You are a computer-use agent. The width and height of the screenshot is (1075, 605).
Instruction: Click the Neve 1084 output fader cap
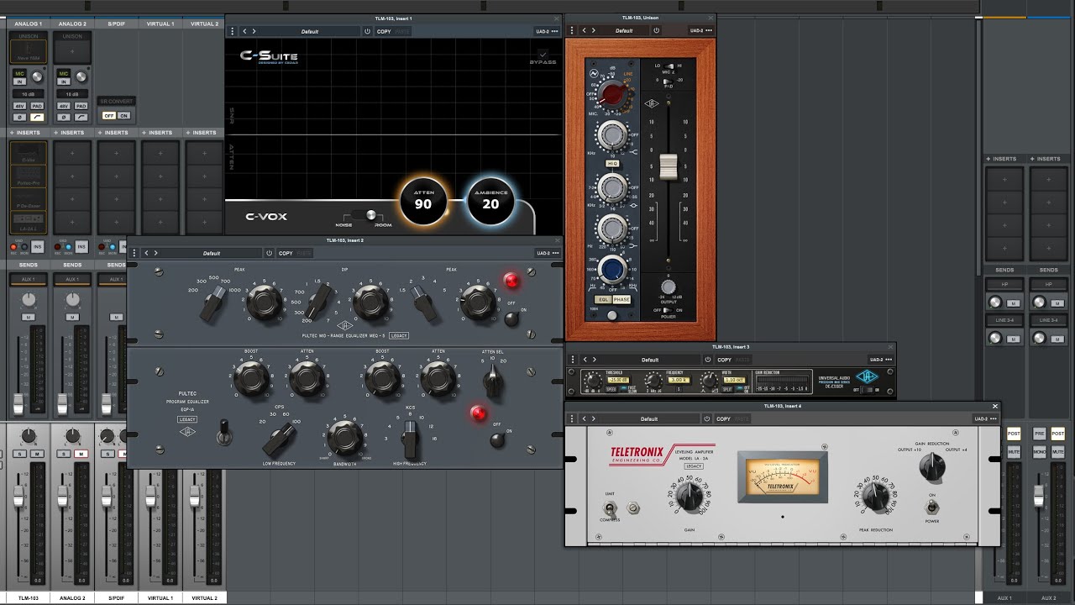[x=669, y=166]
